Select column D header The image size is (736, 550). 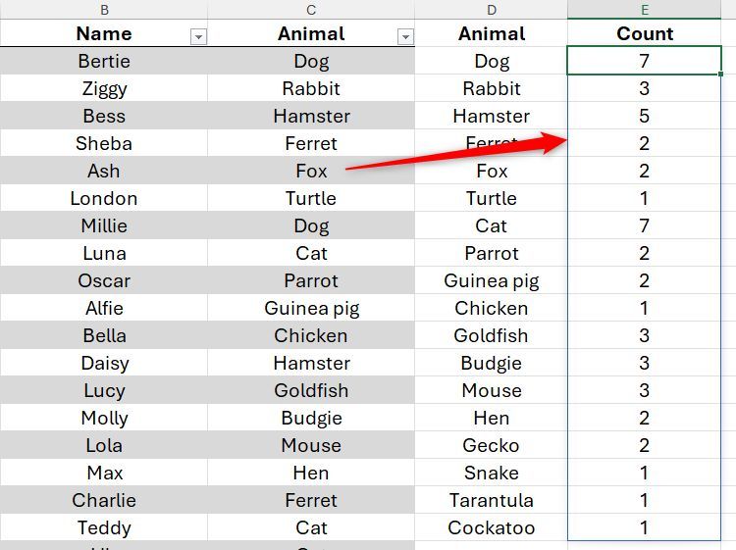492,9
